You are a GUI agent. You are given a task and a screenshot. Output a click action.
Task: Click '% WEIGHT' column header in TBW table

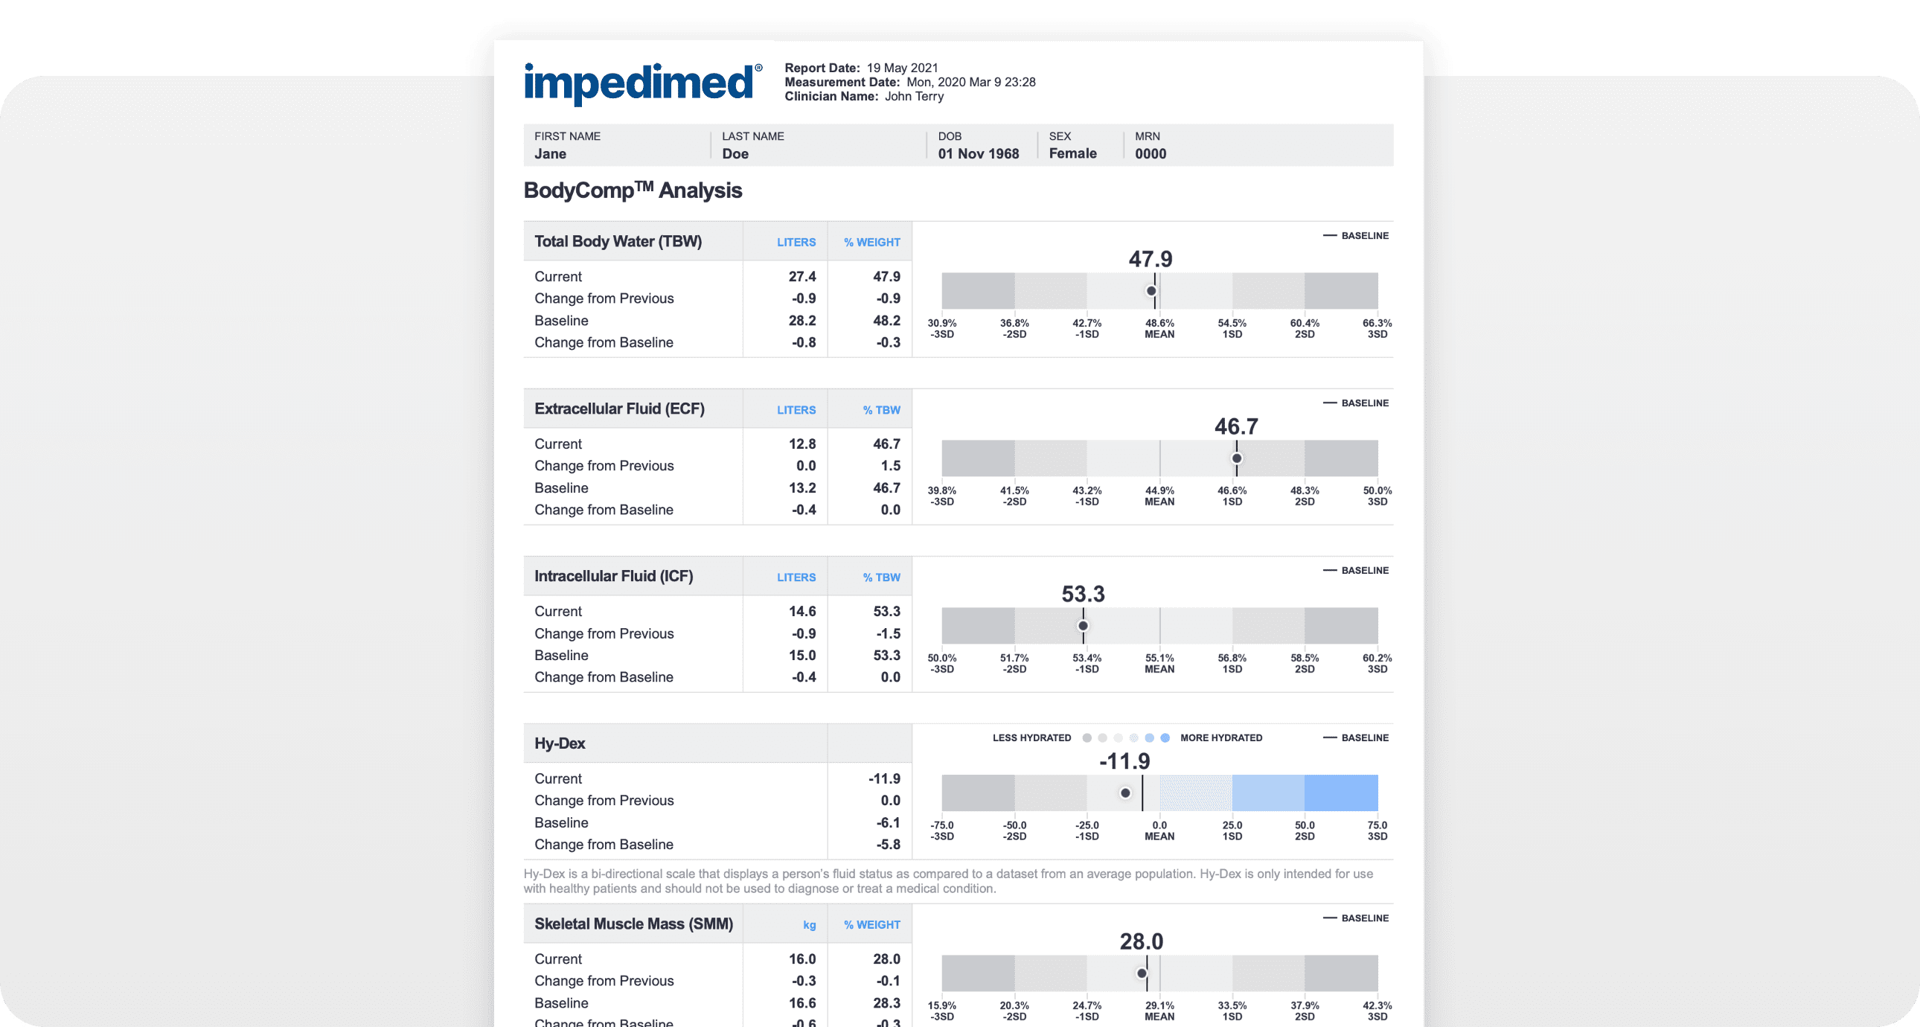871,242
